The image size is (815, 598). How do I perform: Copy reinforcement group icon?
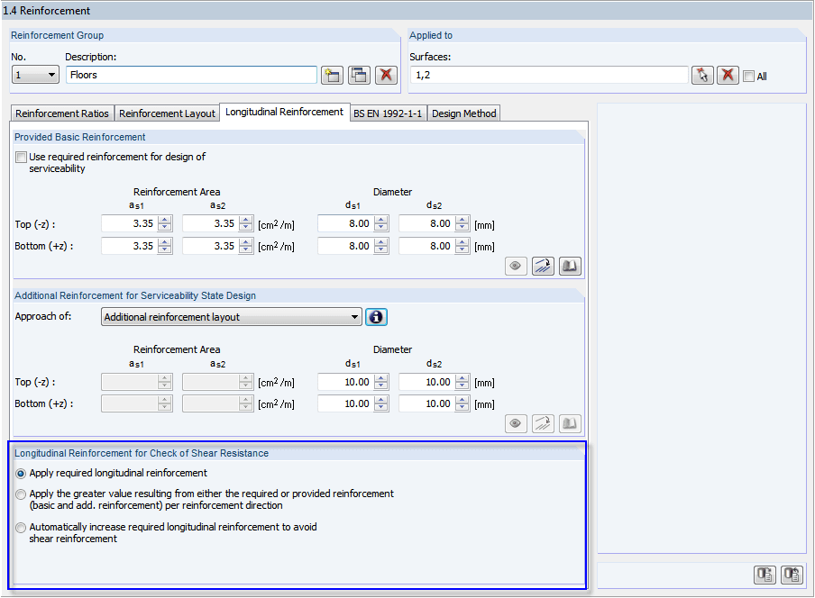click(359, 76)
